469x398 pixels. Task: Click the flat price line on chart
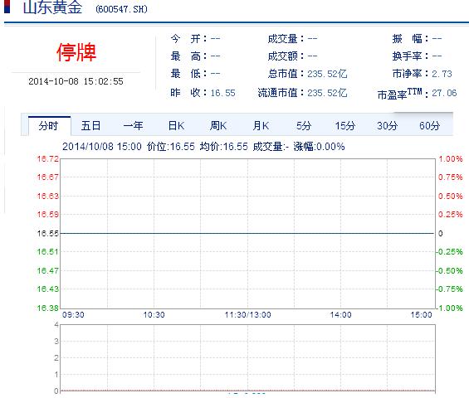pos(247,233)
